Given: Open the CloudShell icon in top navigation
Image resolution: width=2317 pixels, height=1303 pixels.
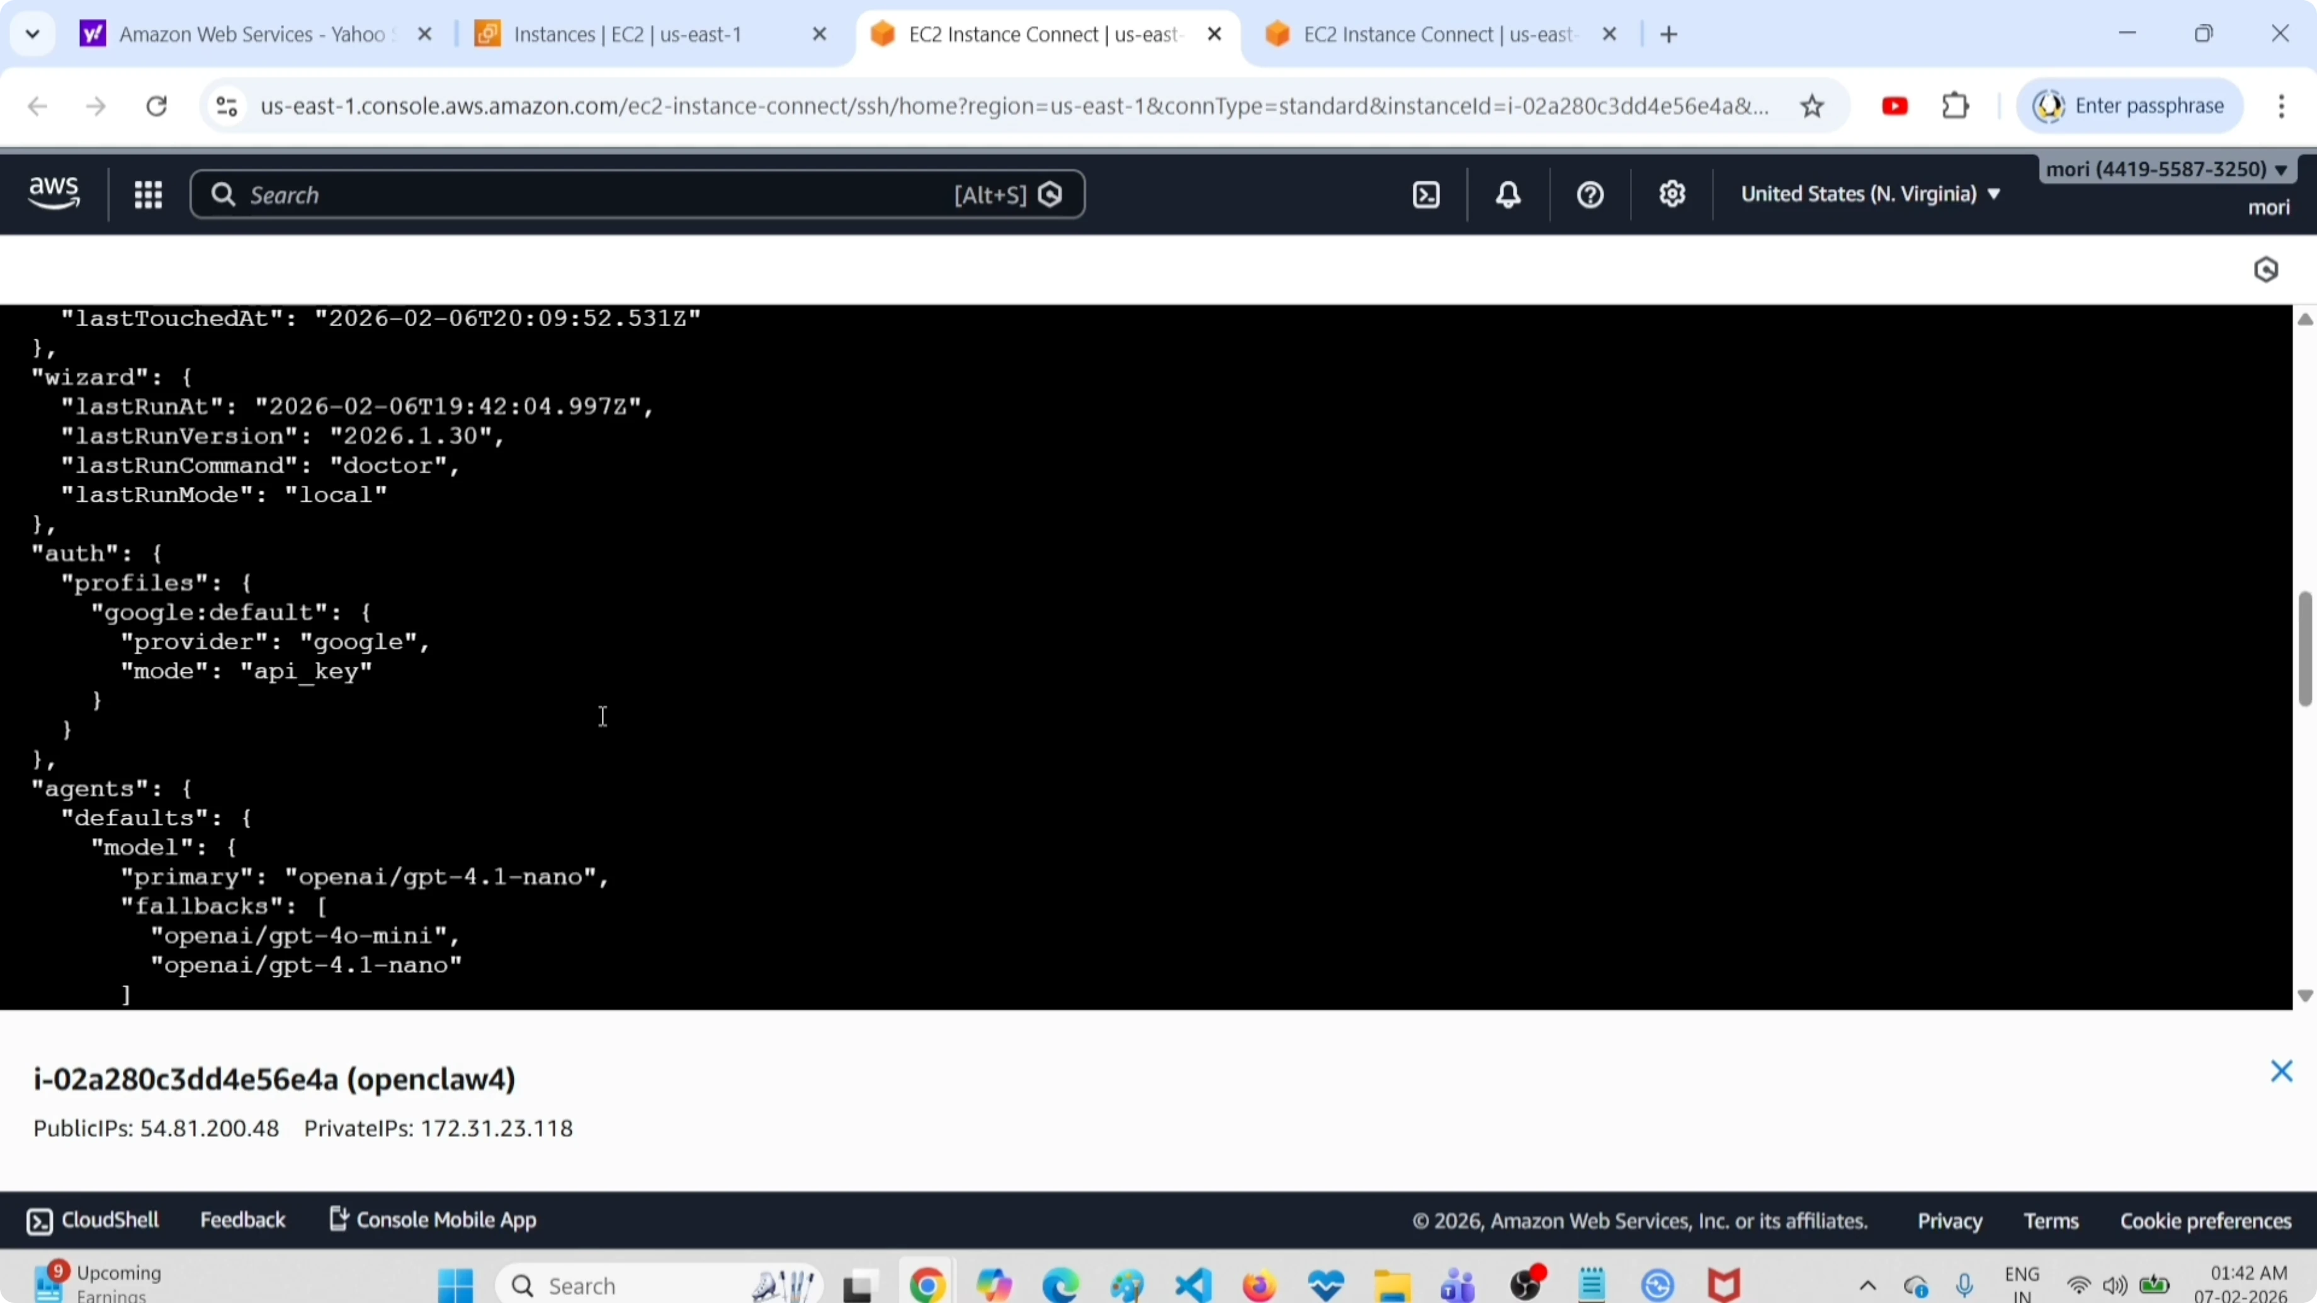Looking at the screenshot, I should [x=1427, y=195].
